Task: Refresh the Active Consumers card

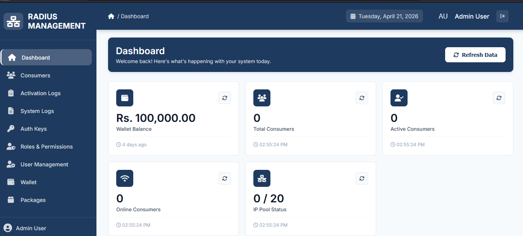Action: coord(499,98)
